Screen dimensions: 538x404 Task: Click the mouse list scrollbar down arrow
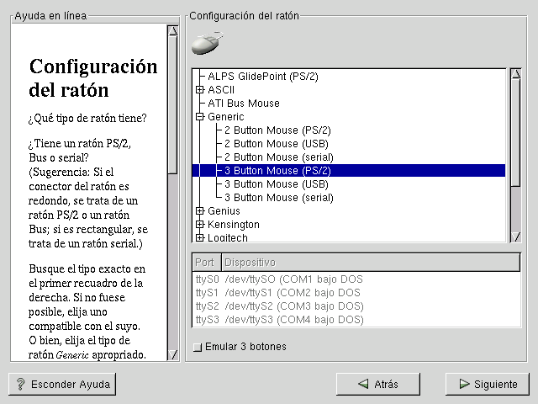[x=515, y=236]
